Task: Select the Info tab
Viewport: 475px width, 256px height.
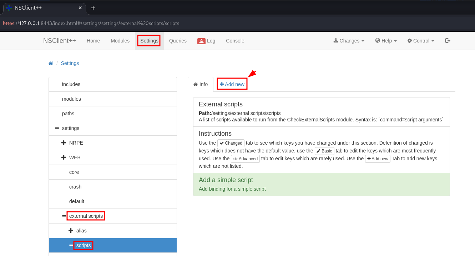Action: 201,84
